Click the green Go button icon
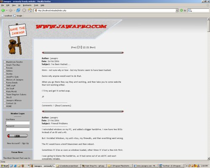Screen dimensions: 210x168 tap(181, 10)
